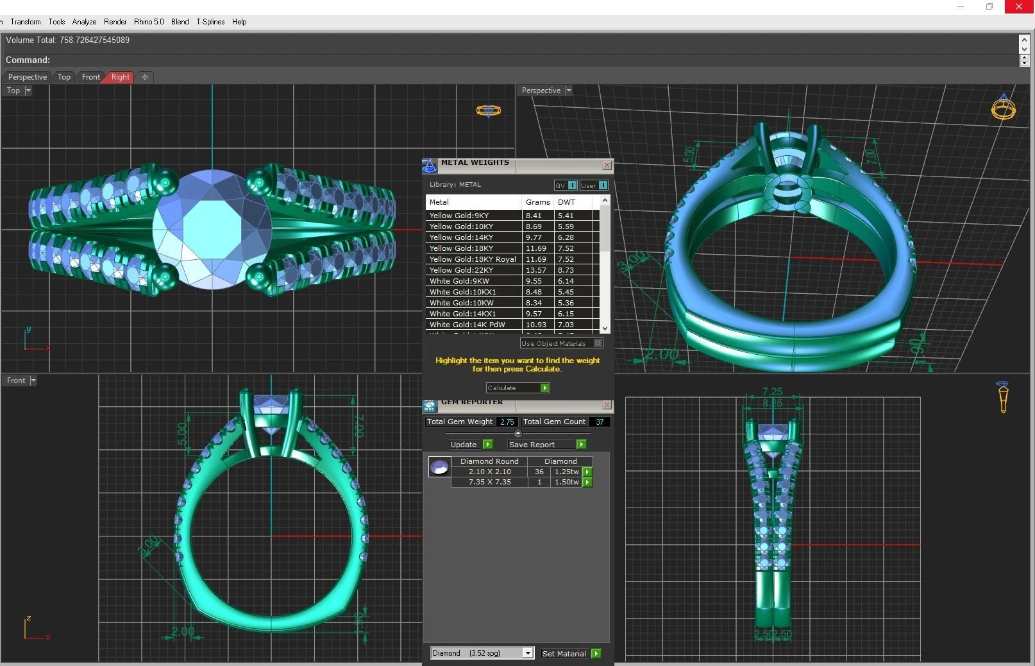Screen dimensions: 1035x666
Task: Click the Metal Weights panel cone icon
Action: [430, 166]
